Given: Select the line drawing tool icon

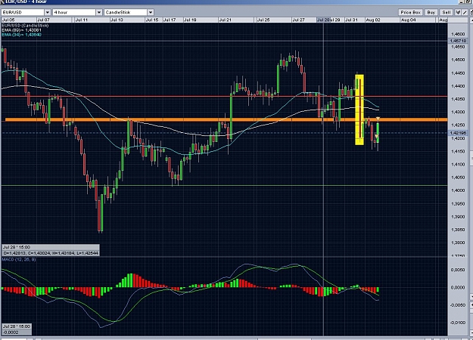Looking at the screenshot, I should (x=465, y=12).
